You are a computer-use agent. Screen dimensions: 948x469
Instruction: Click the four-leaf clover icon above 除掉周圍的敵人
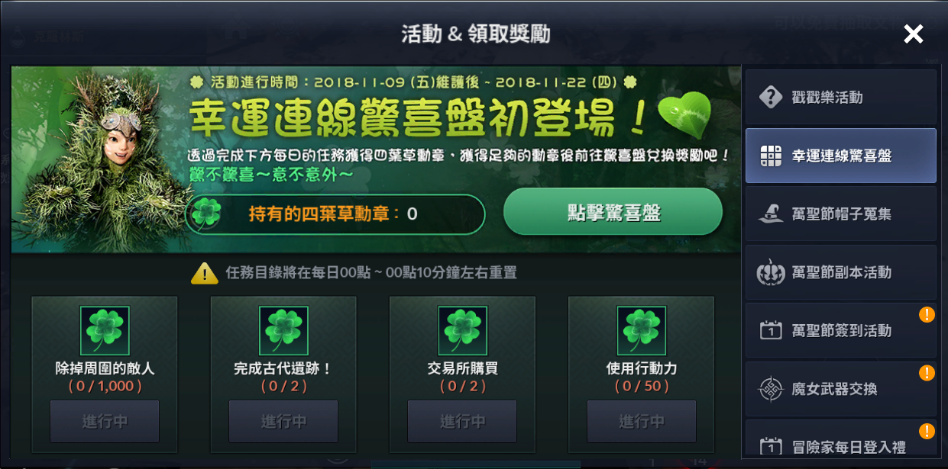[x=105, y=331]
